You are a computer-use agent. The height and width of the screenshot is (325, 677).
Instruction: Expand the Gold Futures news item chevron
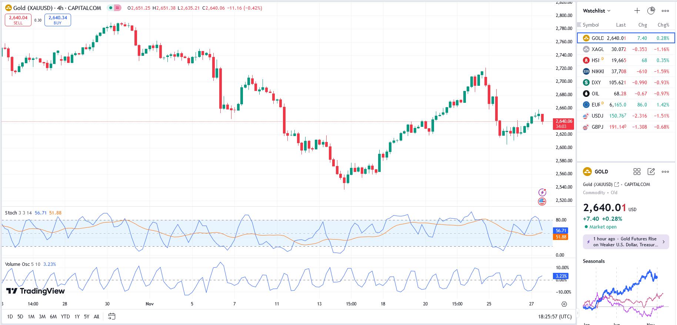(x=663, y=242)
